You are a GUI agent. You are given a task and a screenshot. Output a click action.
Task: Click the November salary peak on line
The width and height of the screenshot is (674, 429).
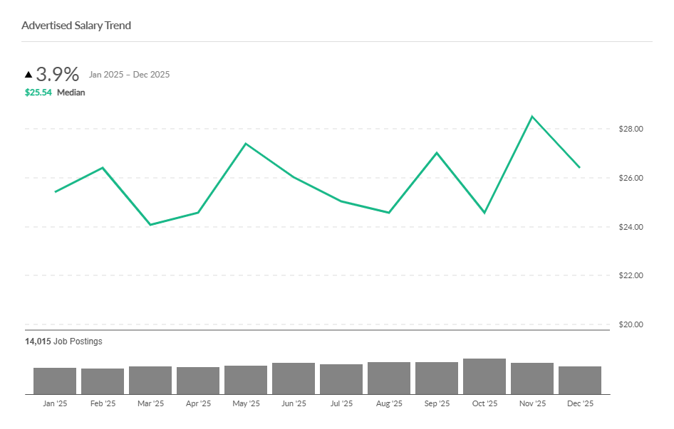point(532,117)
